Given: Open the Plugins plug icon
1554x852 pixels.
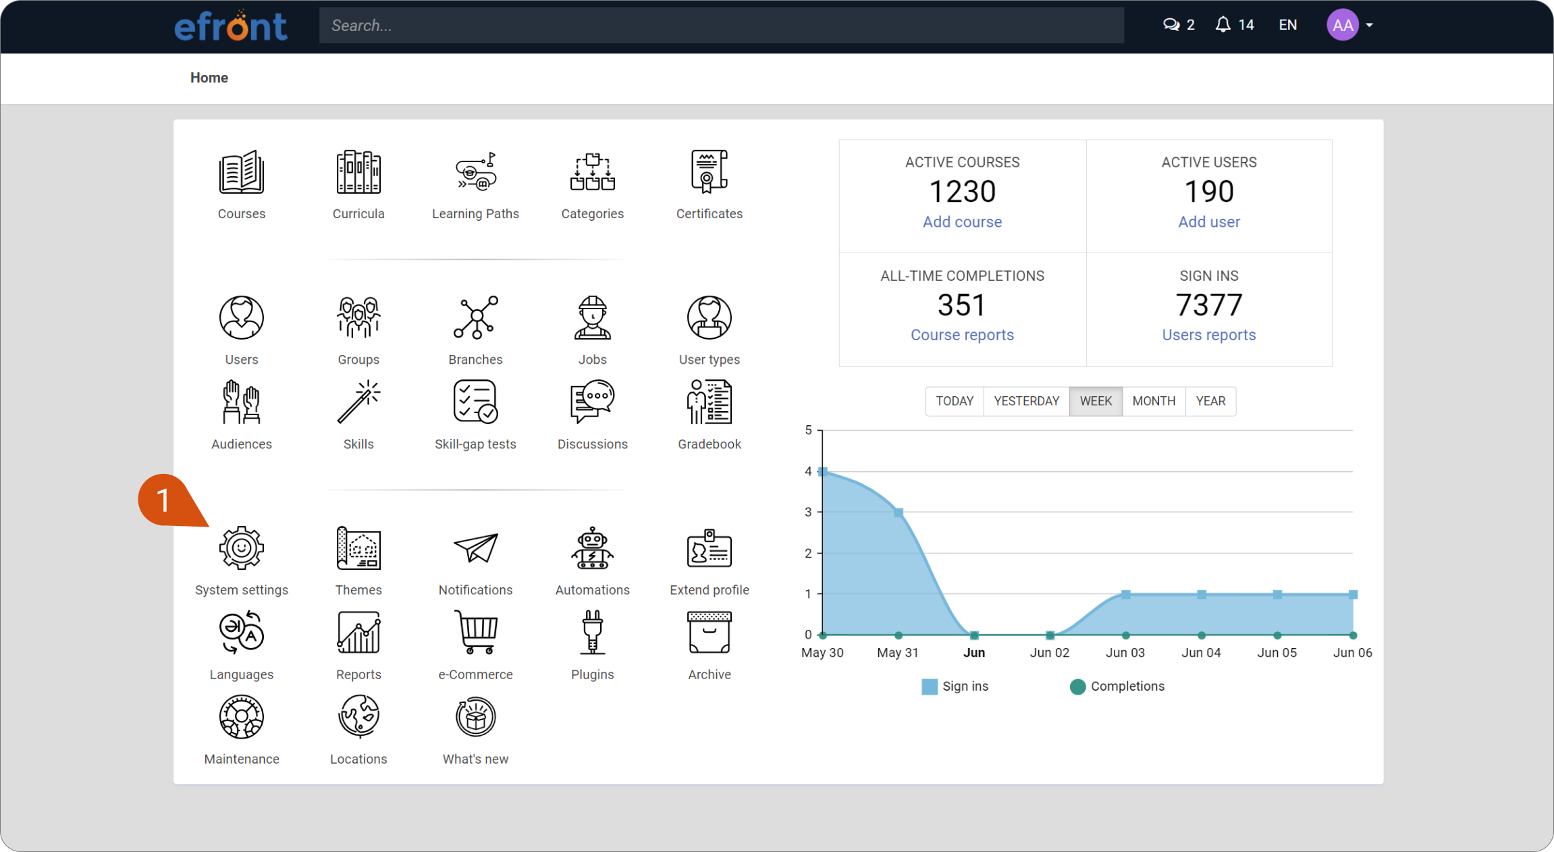Looking at the screenshot, I should (593, 633).
